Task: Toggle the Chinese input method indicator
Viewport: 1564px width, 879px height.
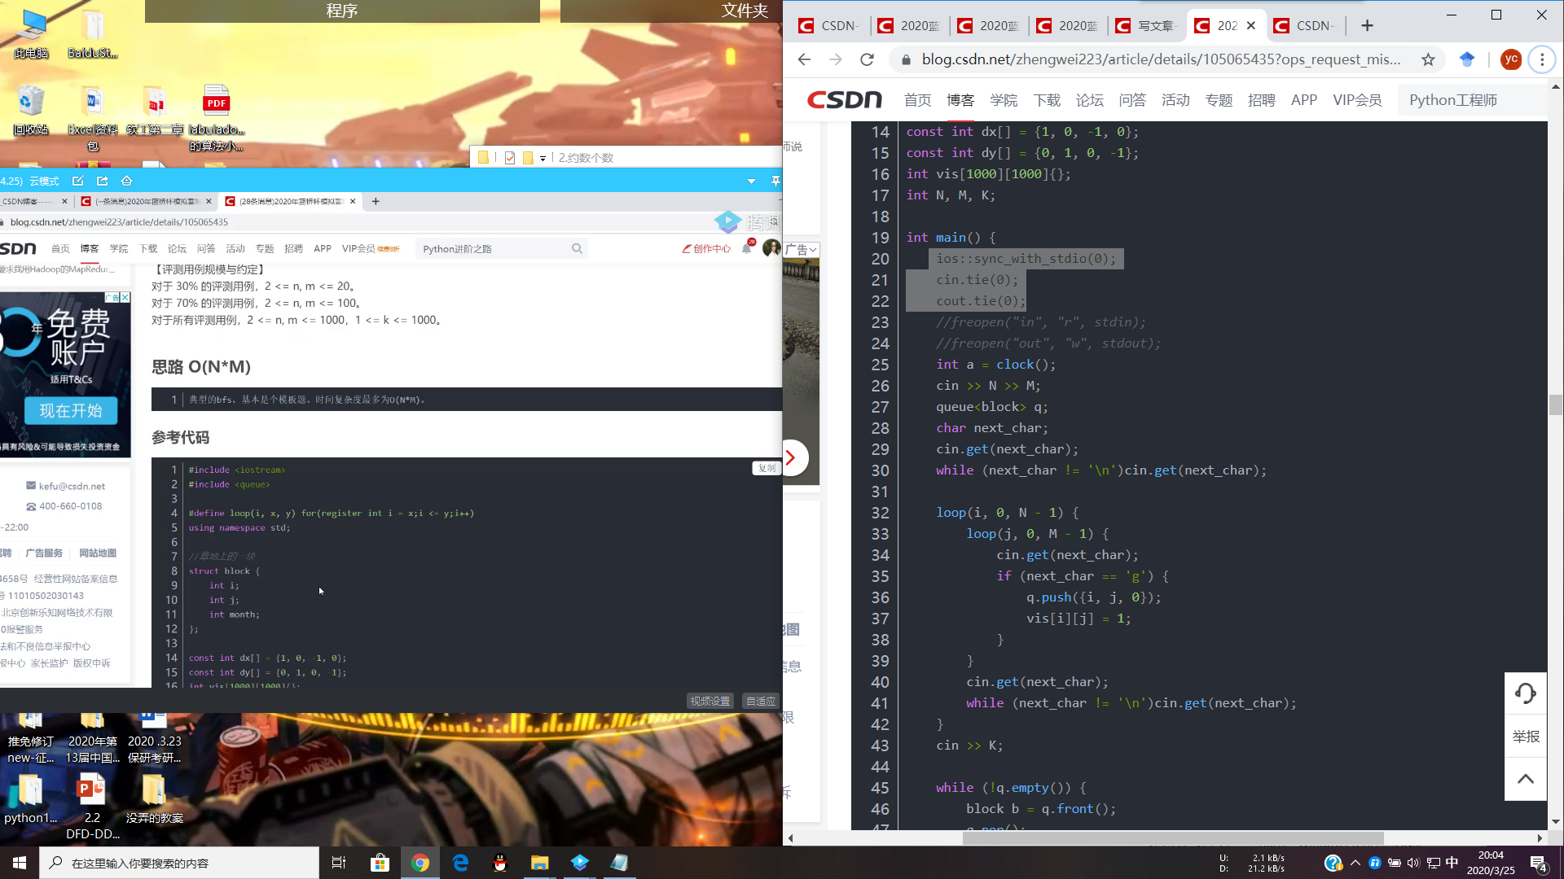Action: [1452, 863]
